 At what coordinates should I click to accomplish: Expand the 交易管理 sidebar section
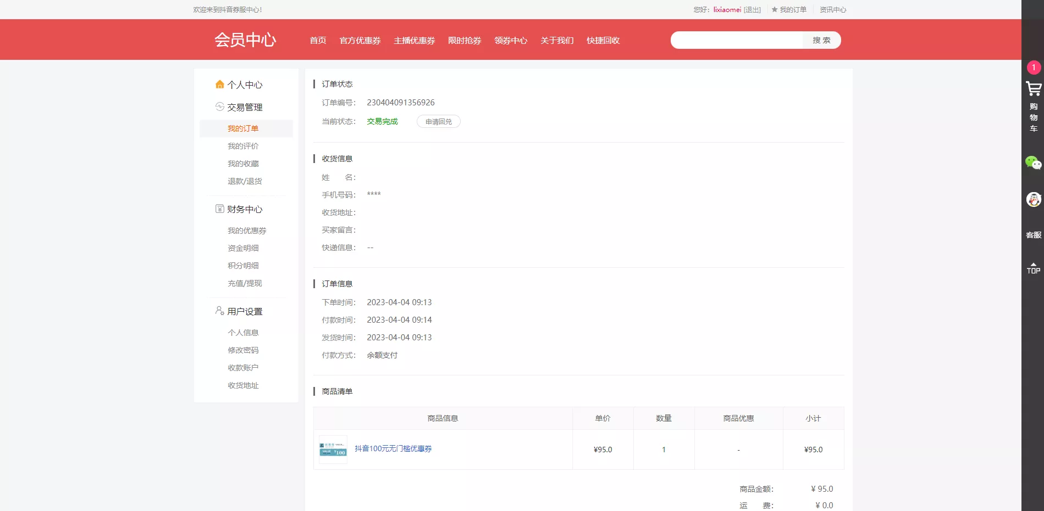click(245, 107)
